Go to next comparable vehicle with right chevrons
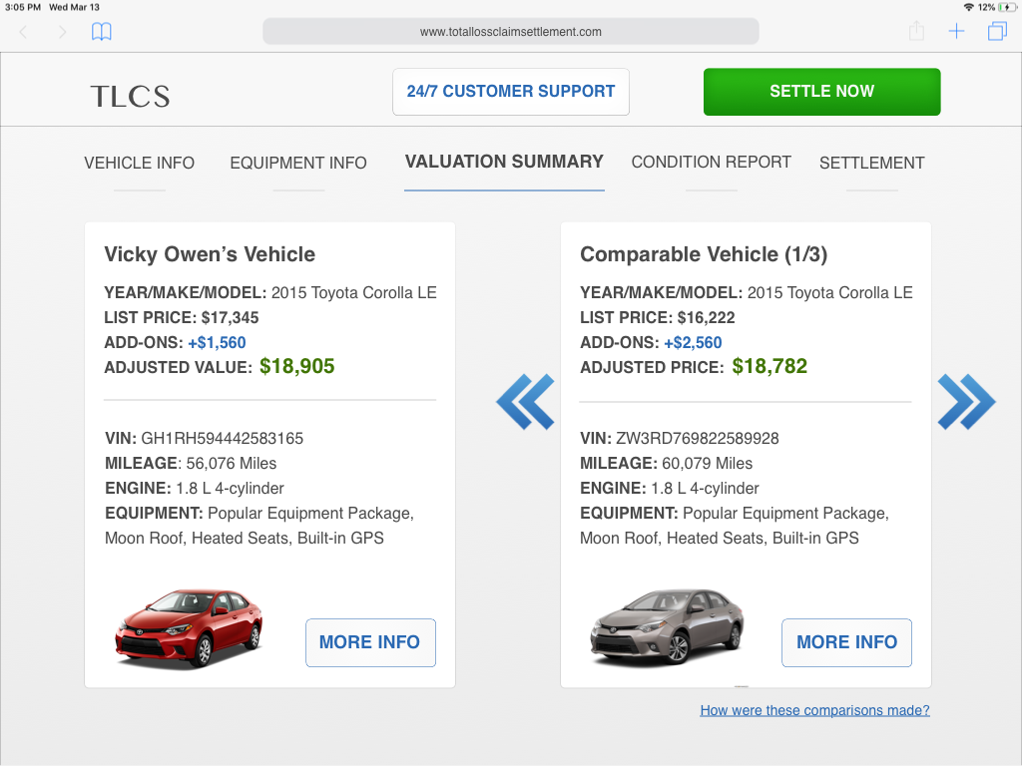This screenshot has height=766, width=1022. (966, 402)
